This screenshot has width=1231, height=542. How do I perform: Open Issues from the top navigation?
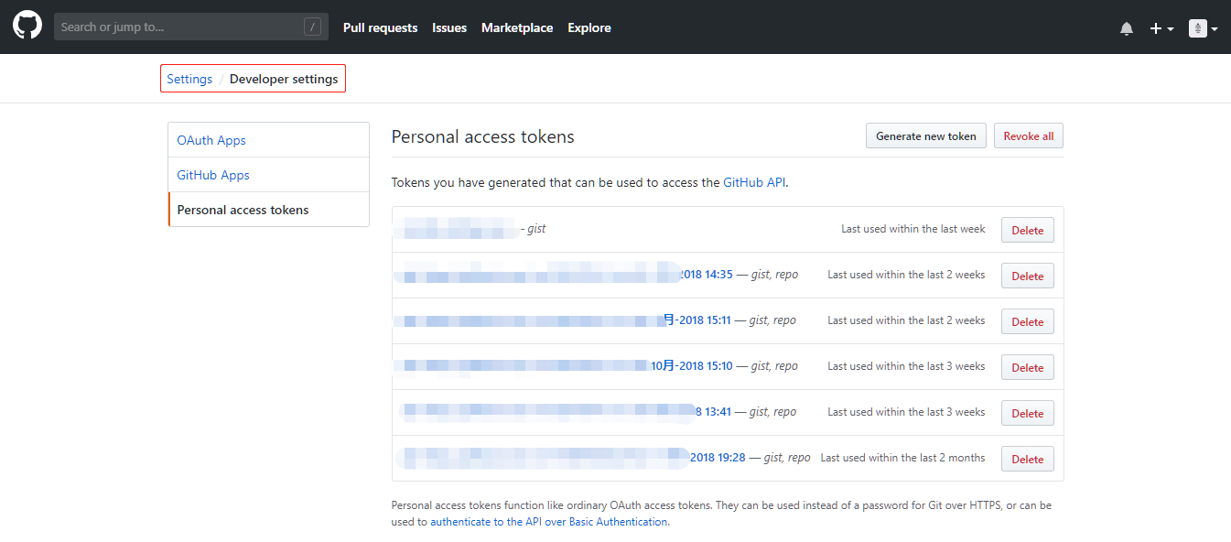coord(449,27)
